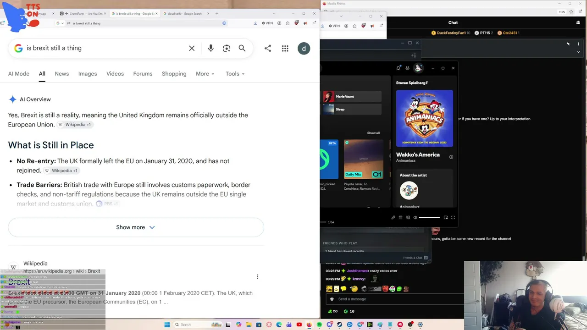Unpin the pinned chat message

pyautogui.click(x=568, y=44)
